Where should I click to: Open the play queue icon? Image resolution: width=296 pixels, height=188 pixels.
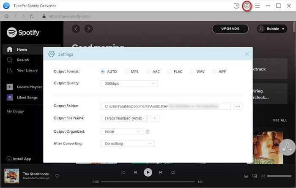246,176
